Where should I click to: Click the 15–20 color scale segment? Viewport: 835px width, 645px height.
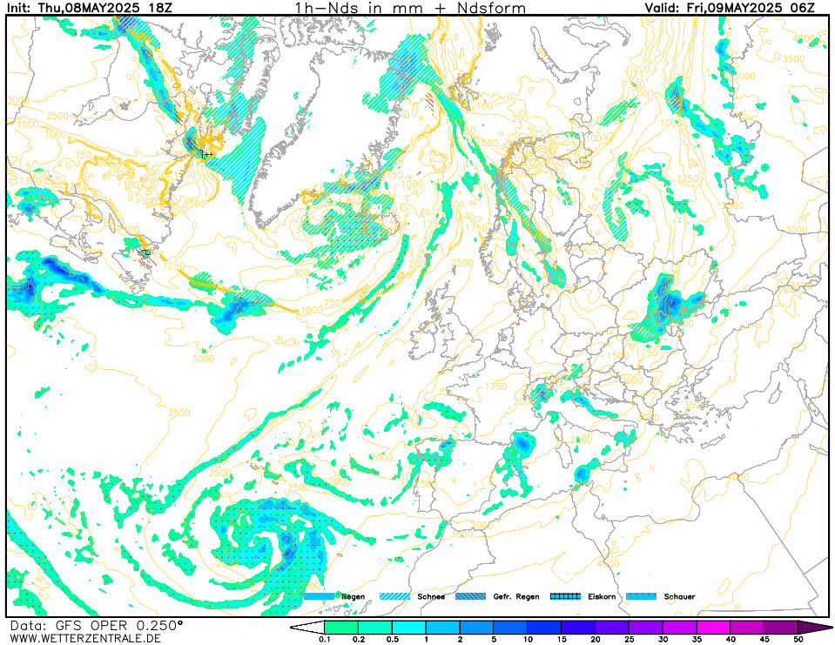point(578,628)
